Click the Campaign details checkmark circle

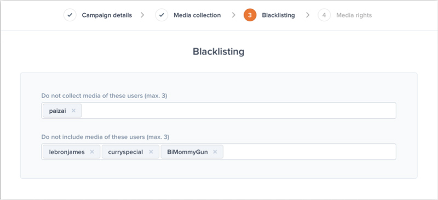[70, 15]
